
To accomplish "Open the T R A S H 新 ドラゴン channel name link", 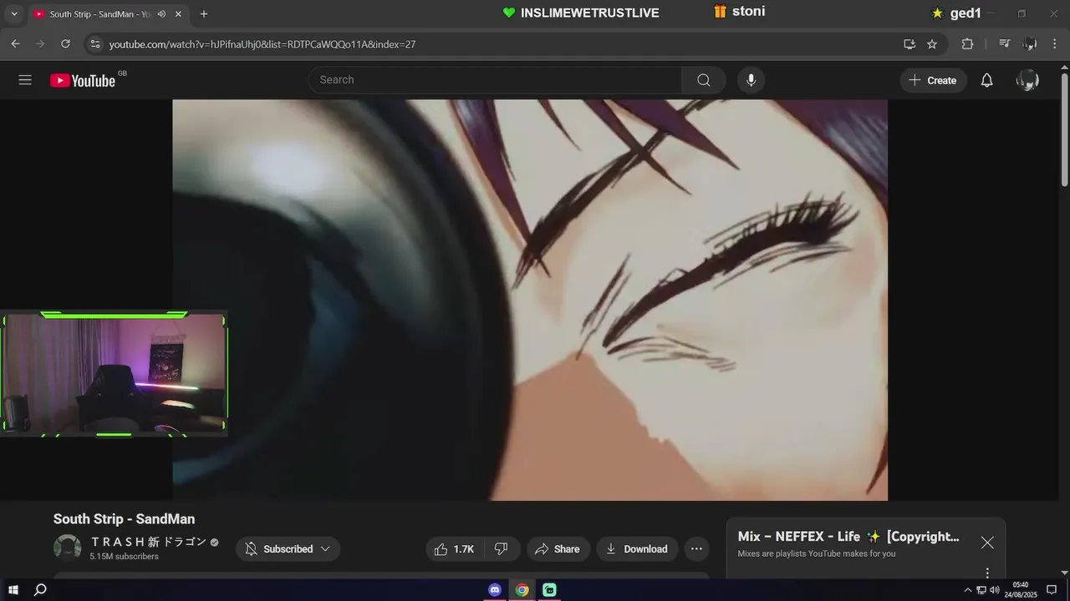I will point(149,542).
